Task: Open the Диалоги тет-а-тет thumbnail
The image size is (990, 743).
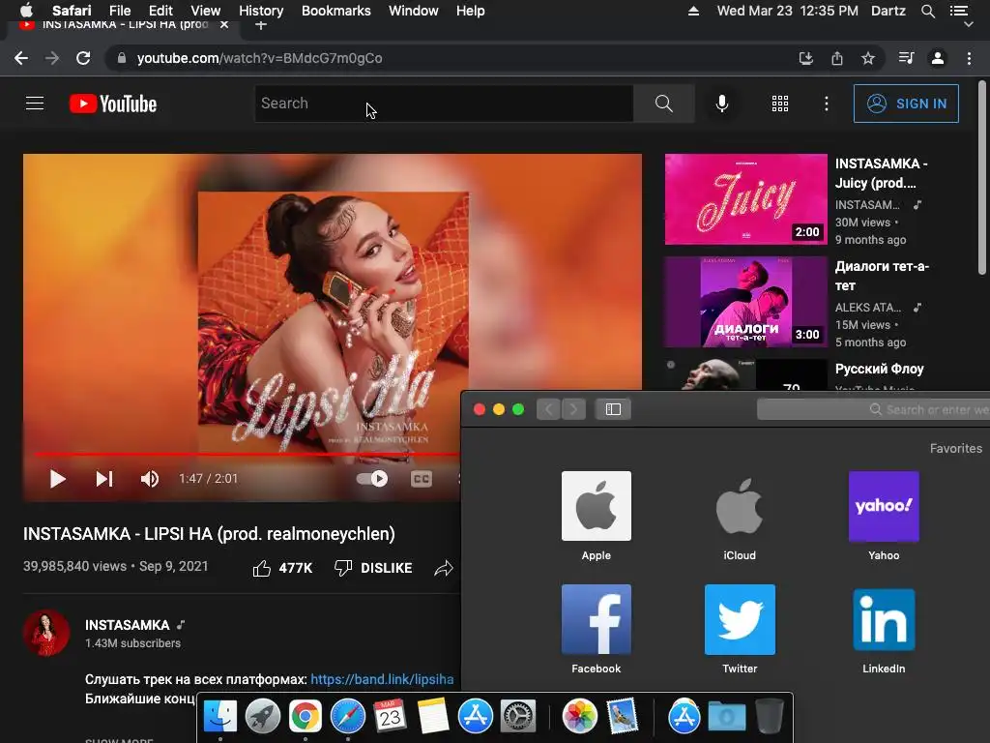Action: (745, 302)
